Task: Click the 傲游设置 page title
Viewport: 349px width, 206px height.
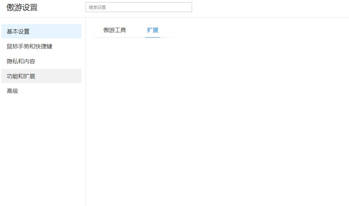Action: point(22,7)
